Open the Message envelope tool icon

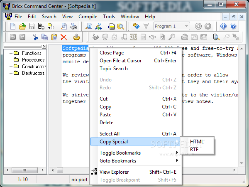tap(185, 37)
